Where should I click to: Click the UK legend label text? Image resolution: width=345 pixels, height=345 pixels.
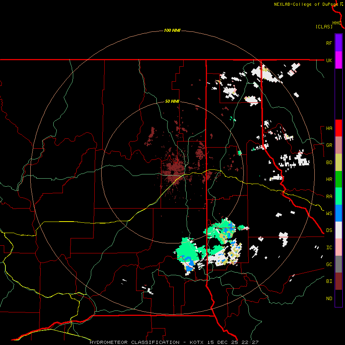tap(329, 60)
